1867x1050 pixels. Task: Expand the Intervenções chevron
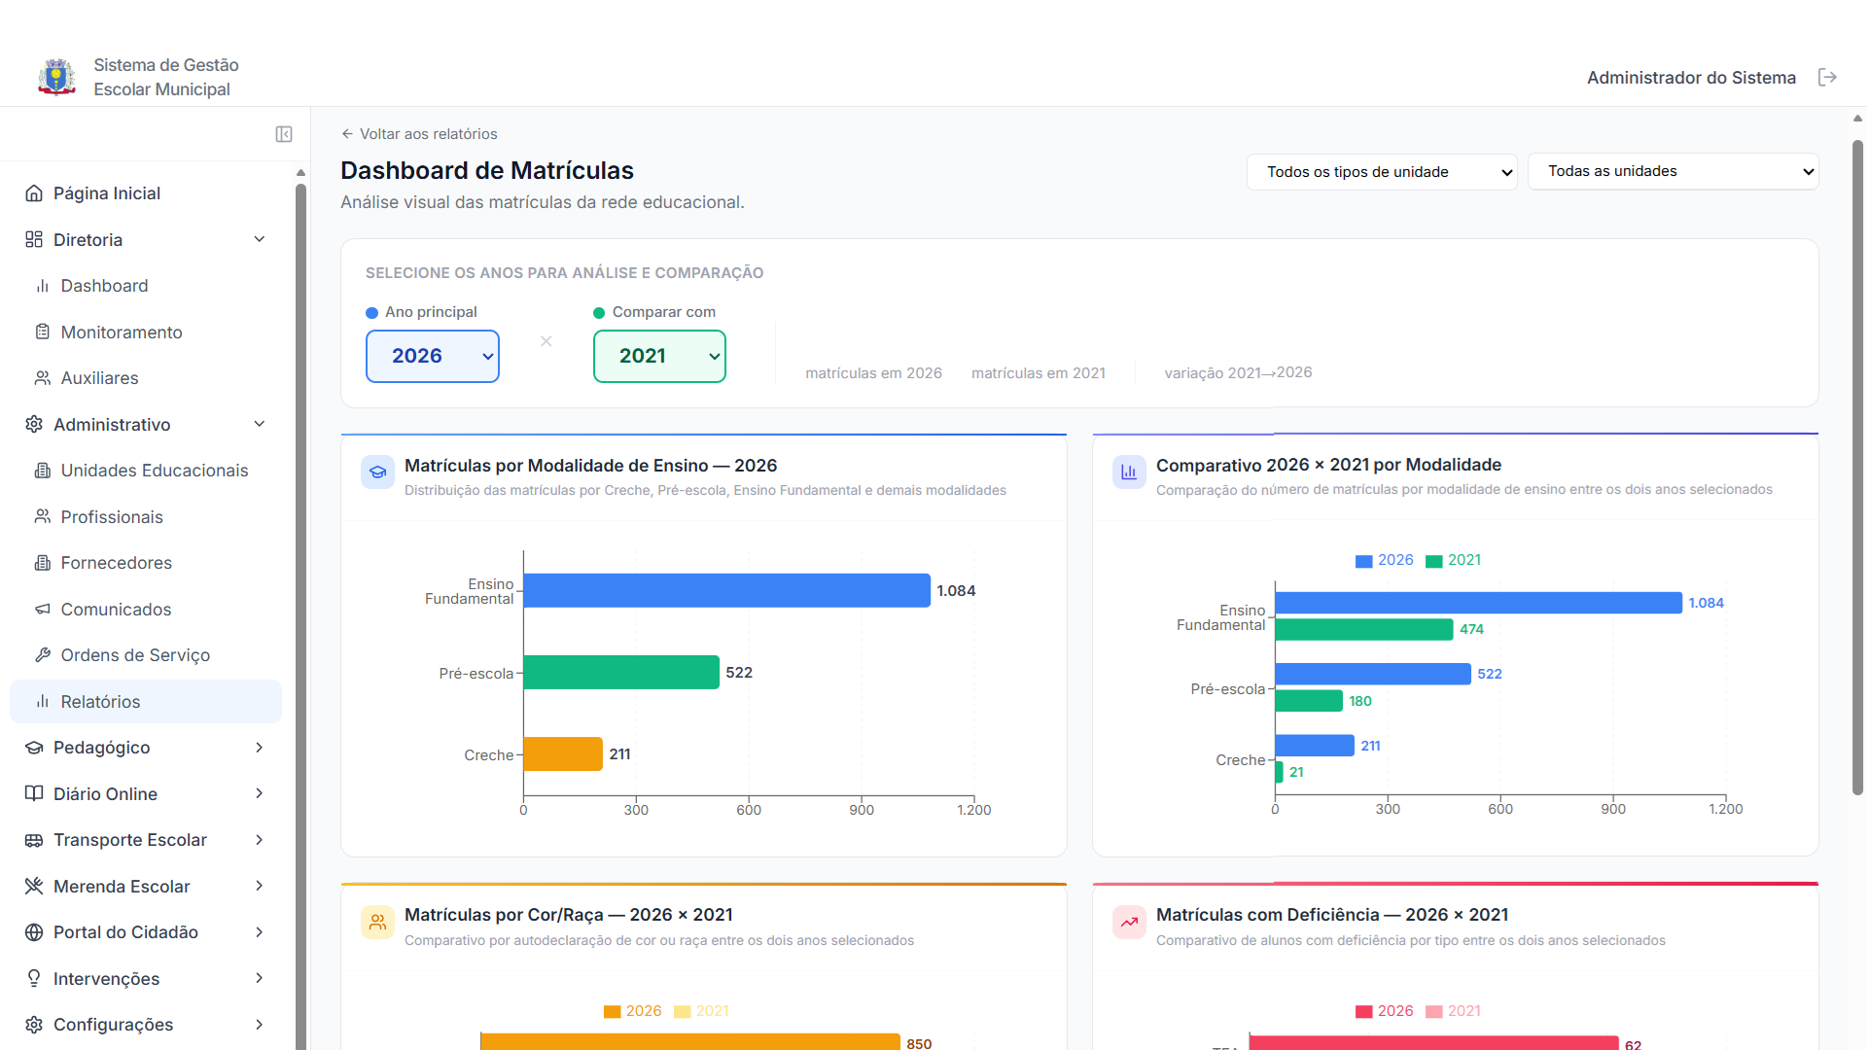click(260, 978)
